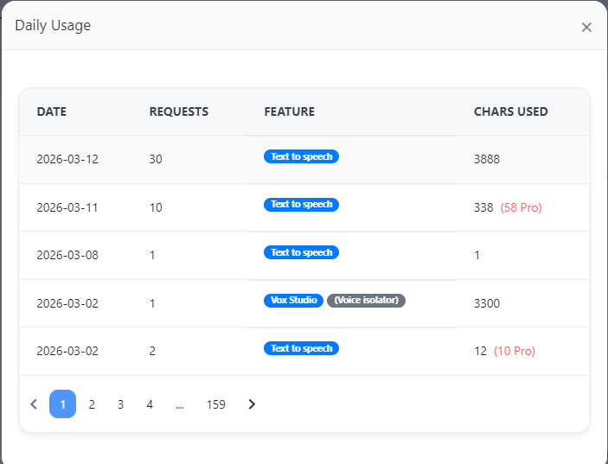Image resolution: width=608 pixels, height=464 pixels.
Task: Click the Vox Studio badge
Action: click(x=293, y=301)
